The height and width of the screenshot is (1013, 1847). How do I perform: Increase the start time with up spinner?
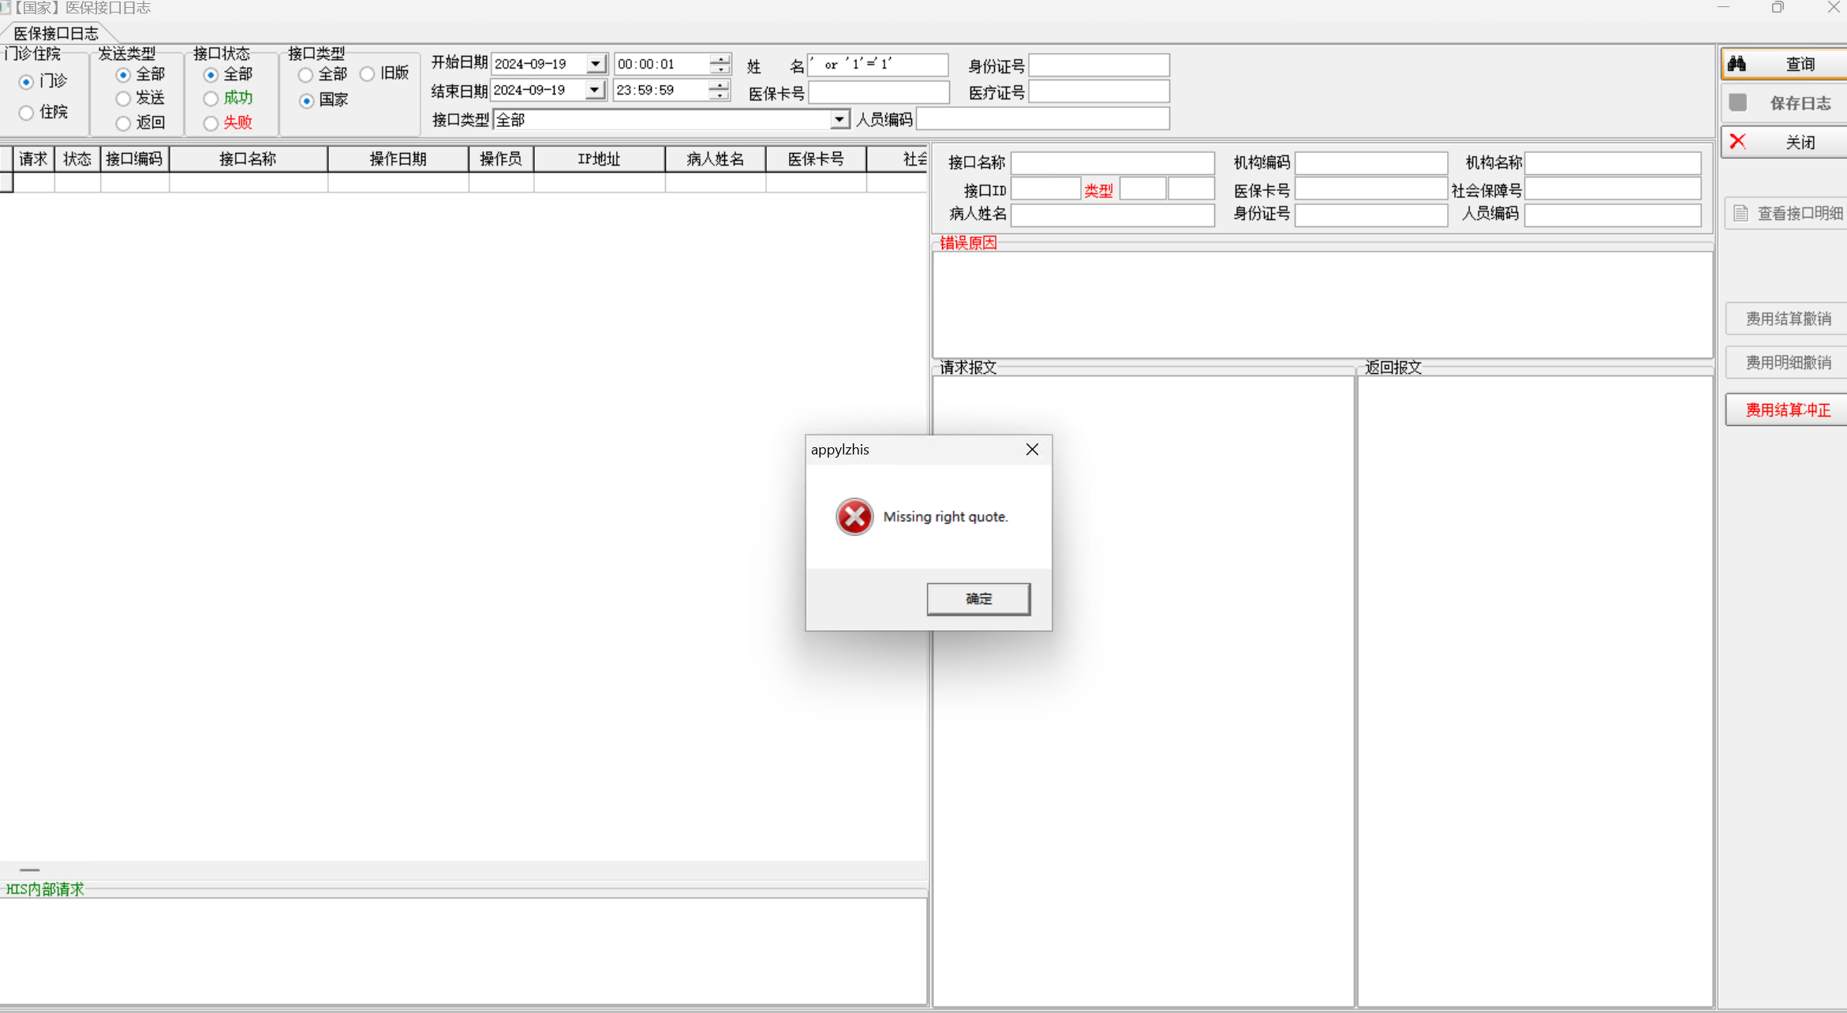click(x=720, y=59)
